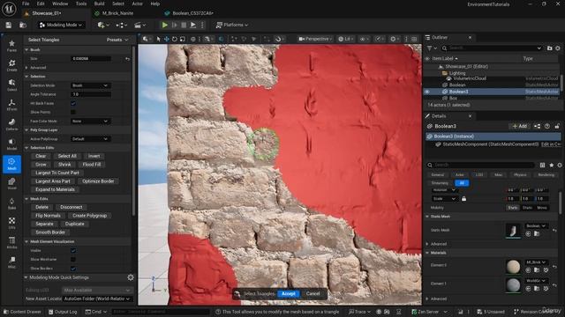Screen dimensions: 565x317
Task: Click the Add component button
Action: click(520, 126)
